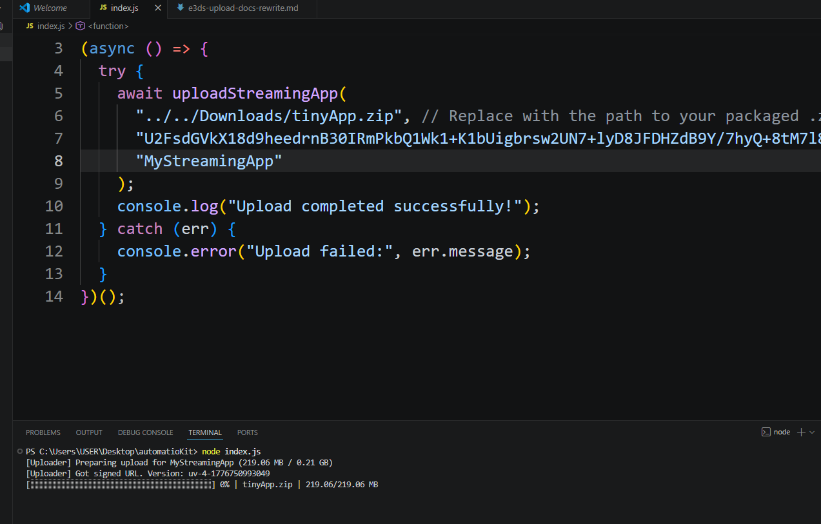The height and width of the screenshot is (524, 821).
Task: Place cursor after "MyStreamingApp" on line 8
Action: [283, 161]
